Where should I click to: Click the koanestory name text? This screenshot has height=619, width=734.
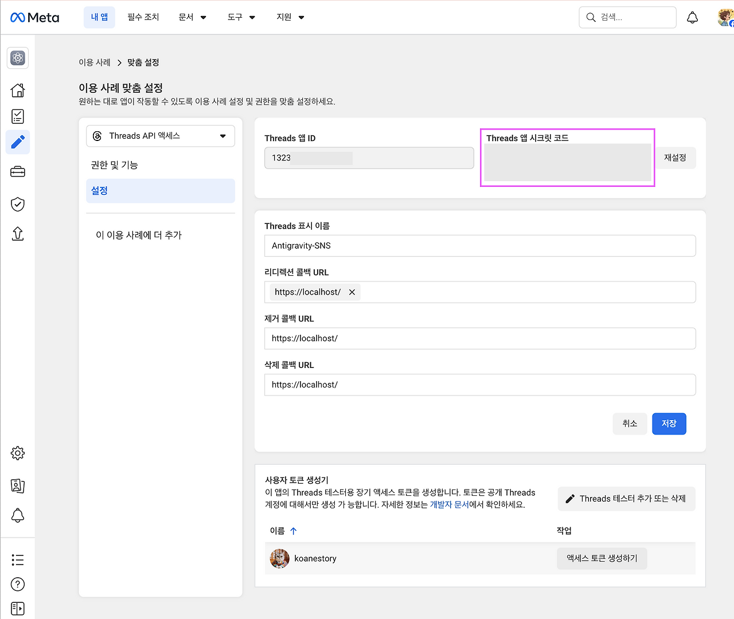tap(315, 559)
